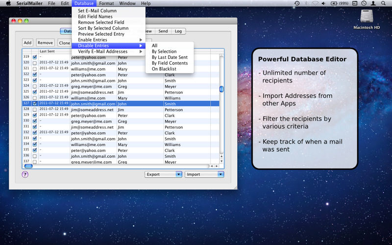392x245 pixels.
Task: Open the Format menu
Action: pos(106,3)
